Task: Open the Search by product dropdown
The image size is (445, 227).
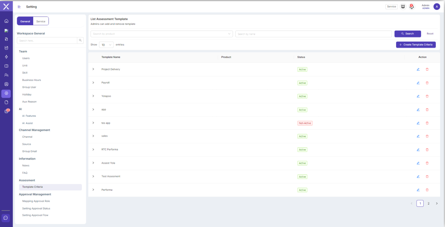Action: 162,34
